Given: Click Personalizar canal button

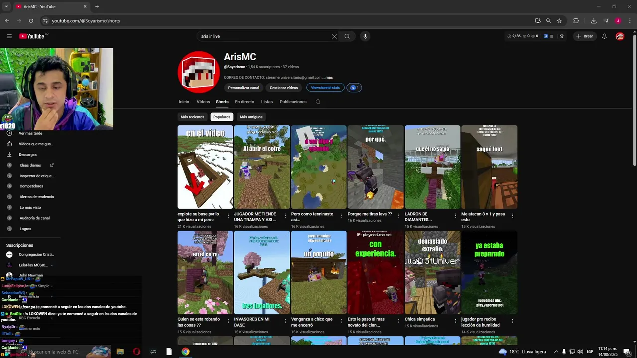Looking at the screenshot, I should coord(244,88).
